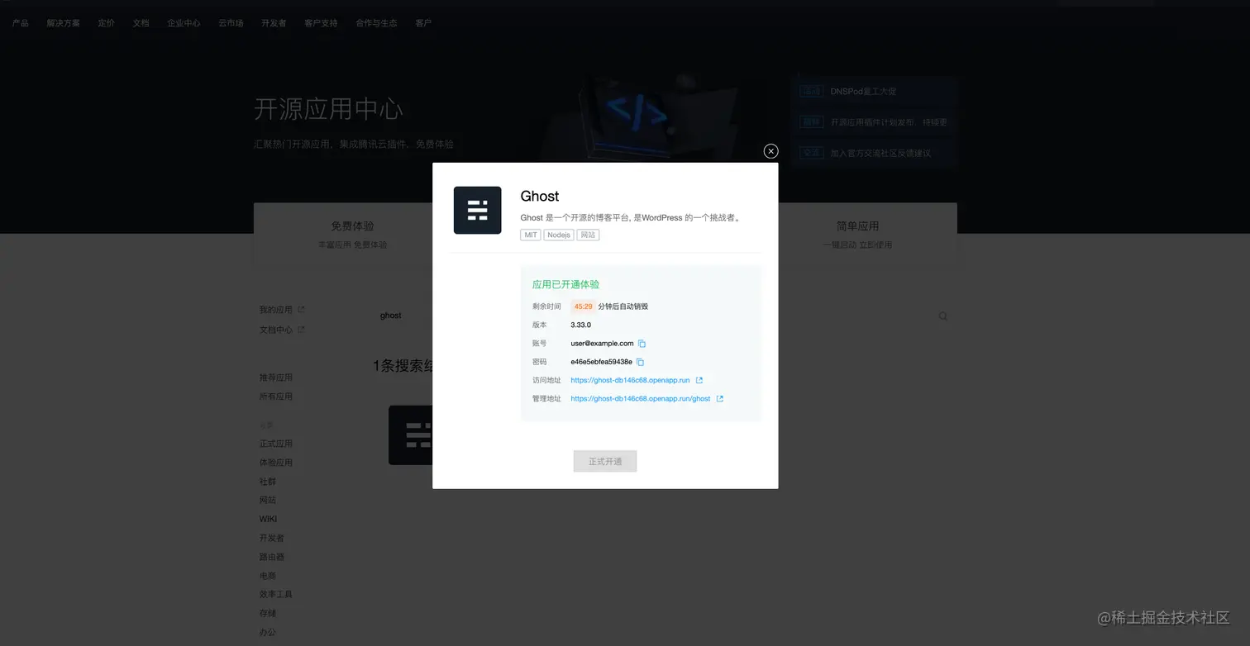Click the 免费体验 feature card

pyautogui.click(x=353, y=234)
